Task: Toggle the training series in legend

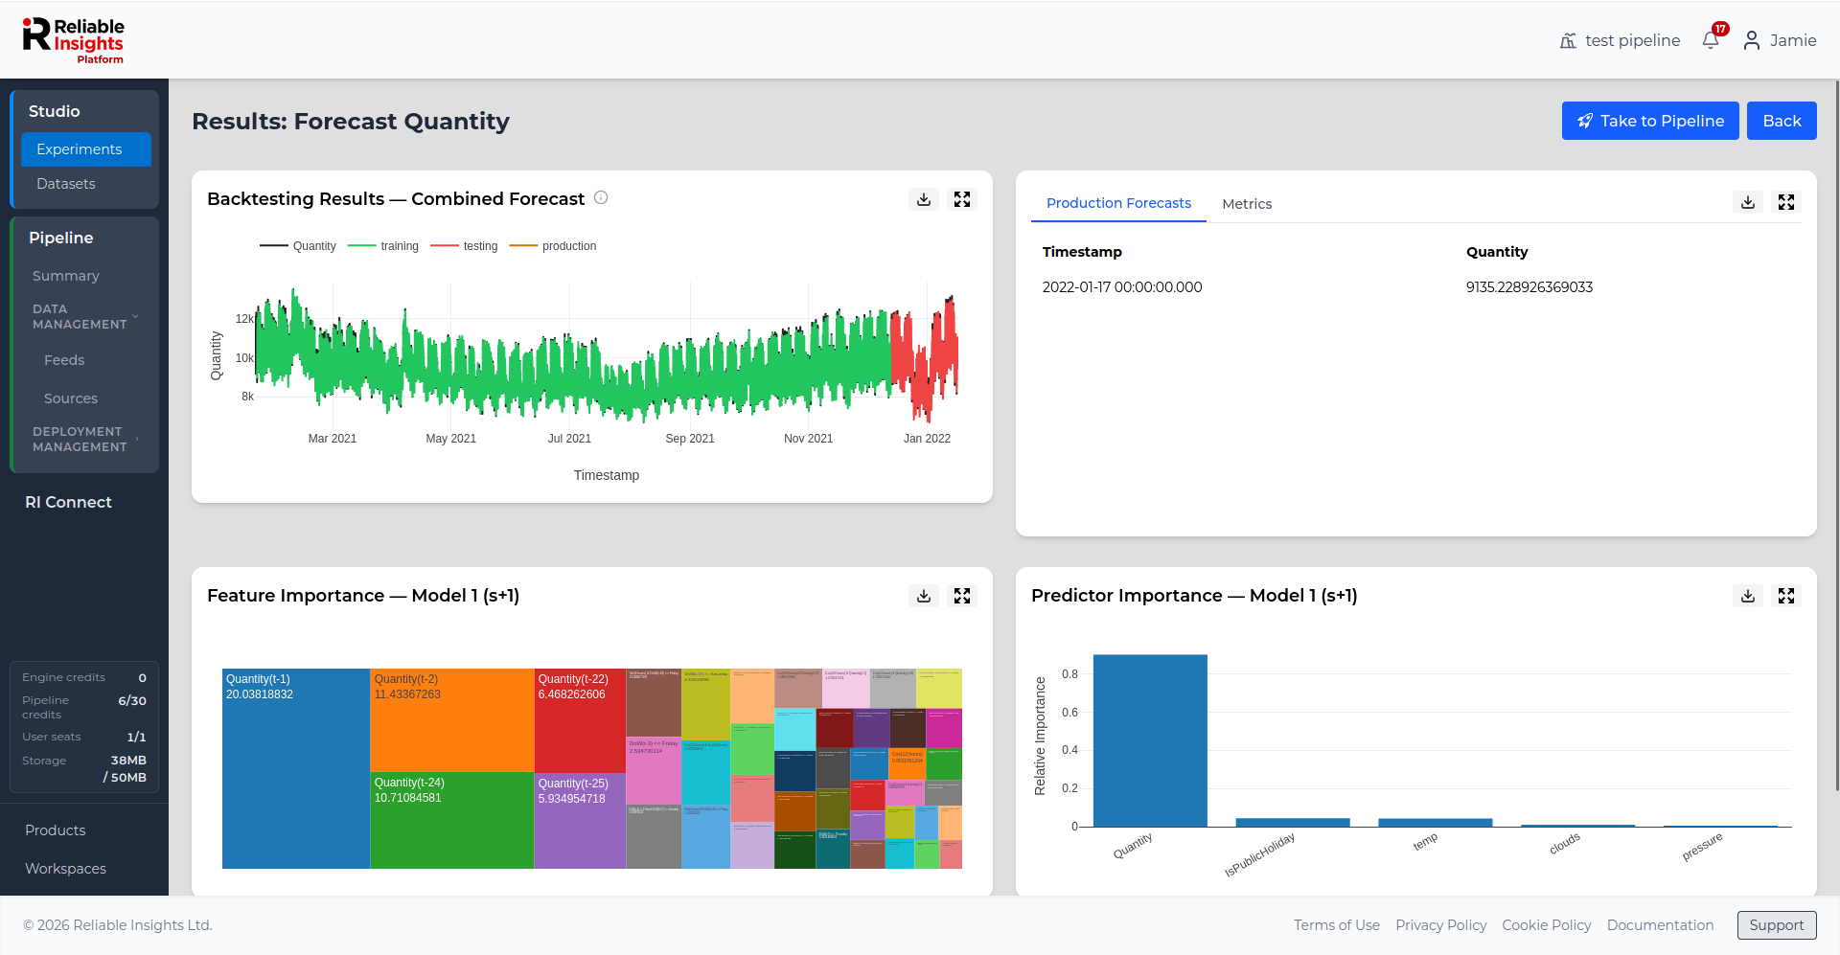Action: point(383,246)
